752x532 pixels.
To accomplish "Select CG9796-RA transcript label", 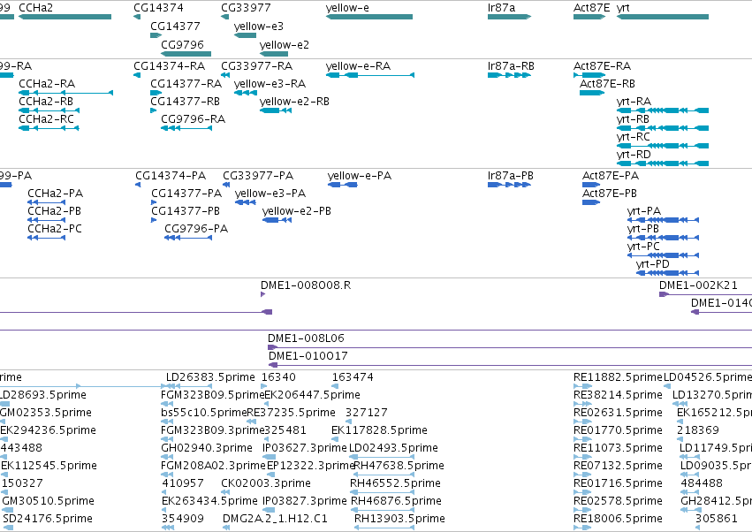I will tap(193, 119).
